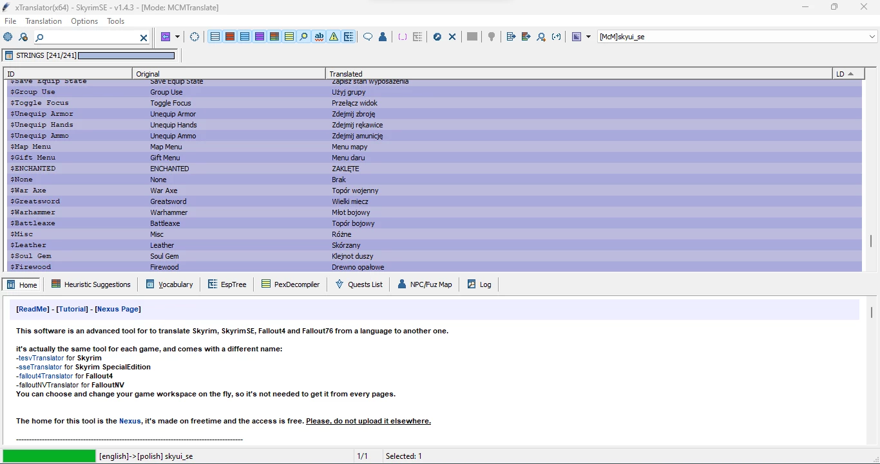This screenshot has width=880, height=464.
Task: Click the strings table vertical scrollbar thumb
Action: tap(871, 241)
